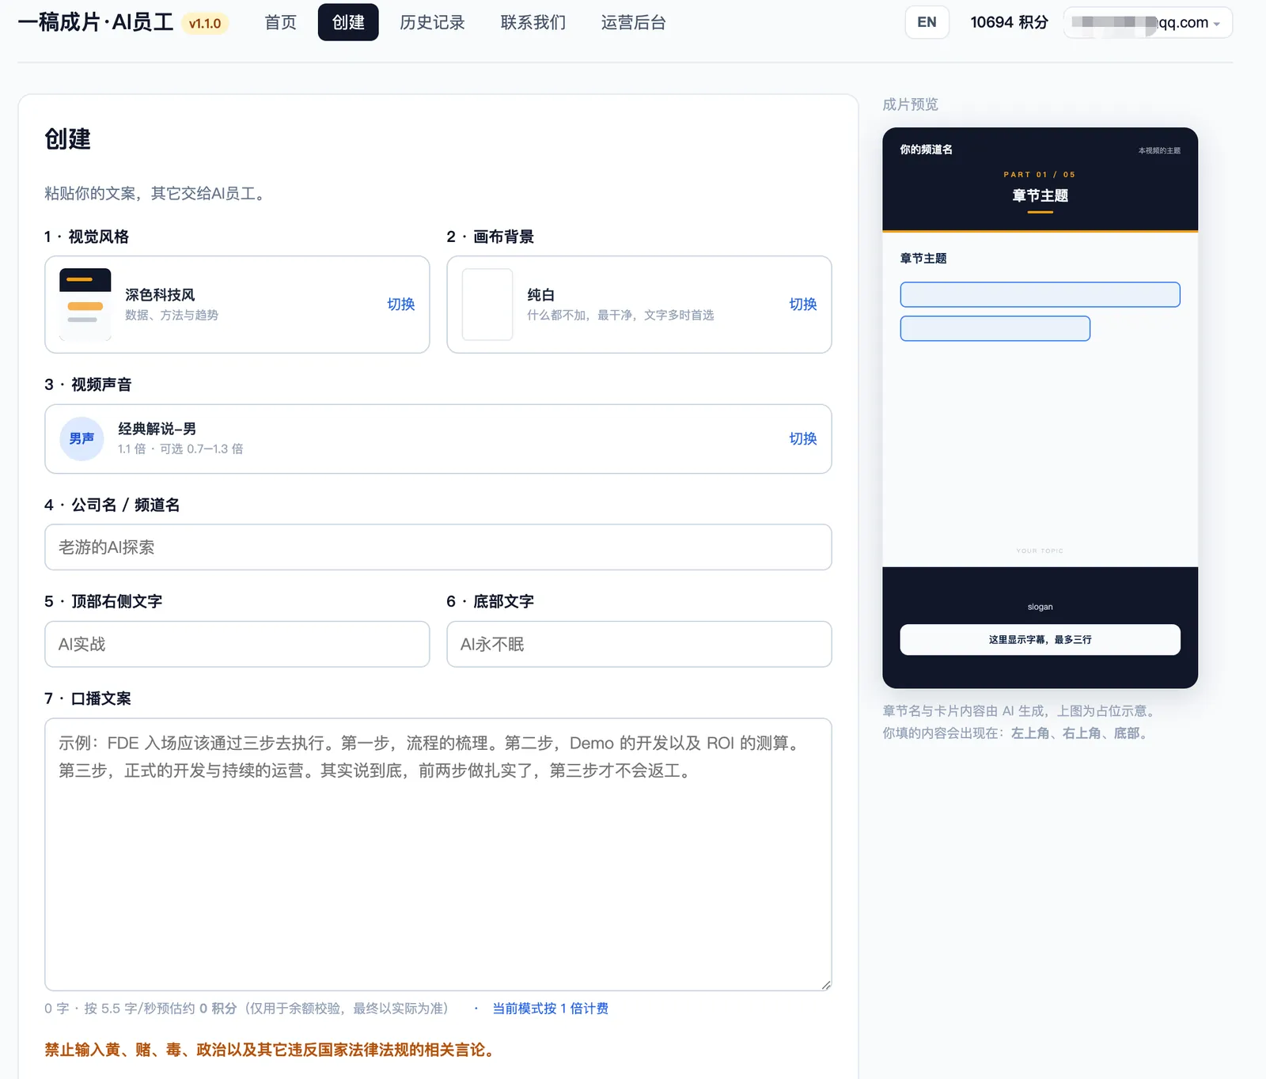Image resolution: width=1266 pixels, height=1079 pixels.
Task: Click the 男声 voice avatar icon
Action: point(82,439)
